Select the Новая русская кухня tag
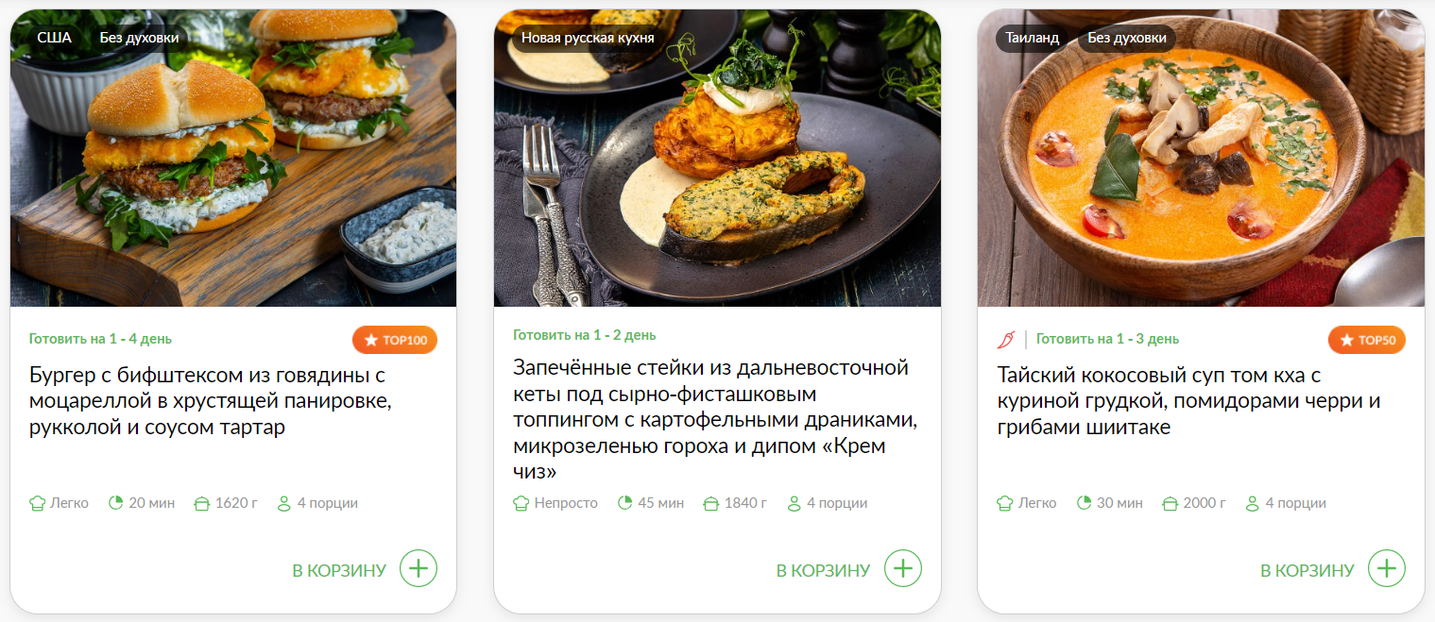The image size is (1435, 622). 588,38
